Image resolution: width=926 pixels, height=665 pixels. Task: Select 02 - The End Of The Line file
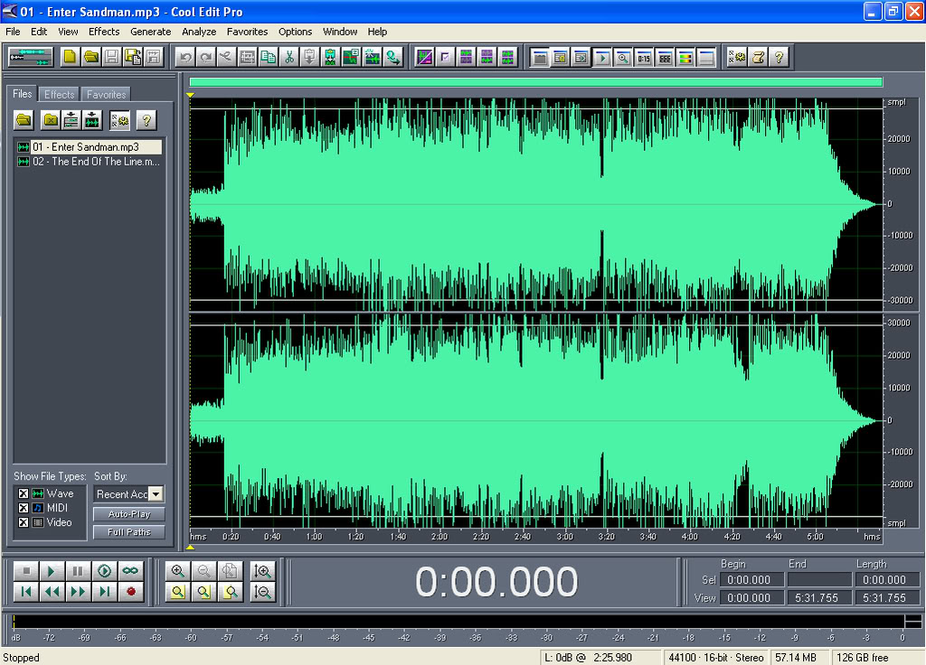[90, 162]
